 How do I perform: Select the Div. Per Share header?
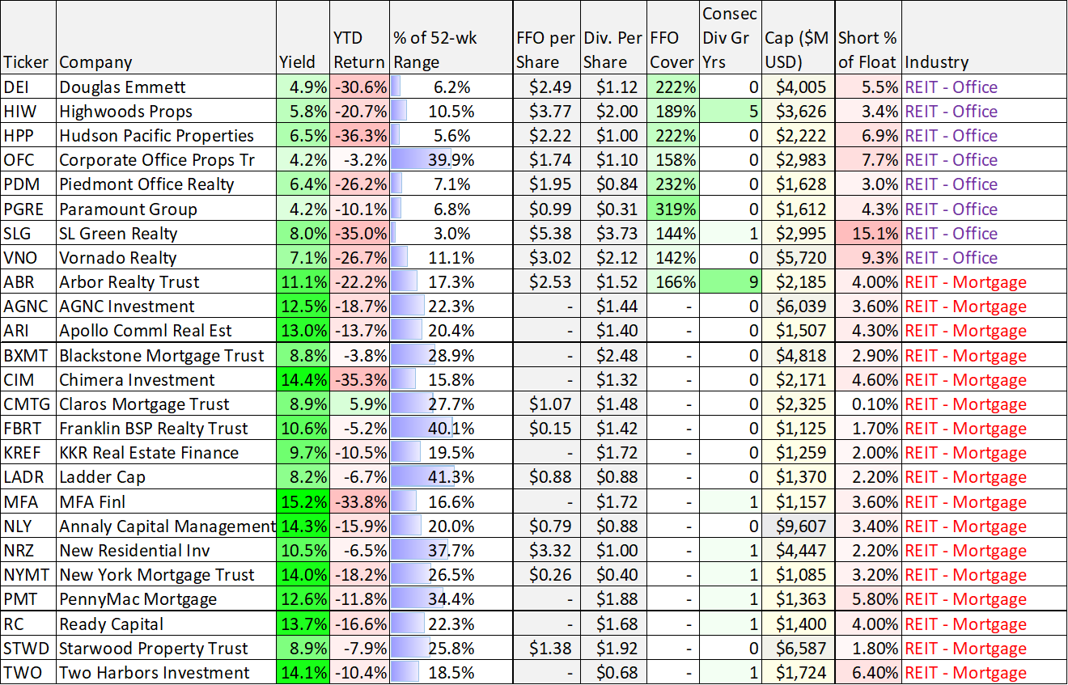[612, 38]
